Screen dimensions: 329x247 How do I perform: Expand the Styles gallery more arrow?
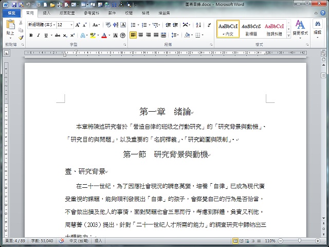click(289, 36)
